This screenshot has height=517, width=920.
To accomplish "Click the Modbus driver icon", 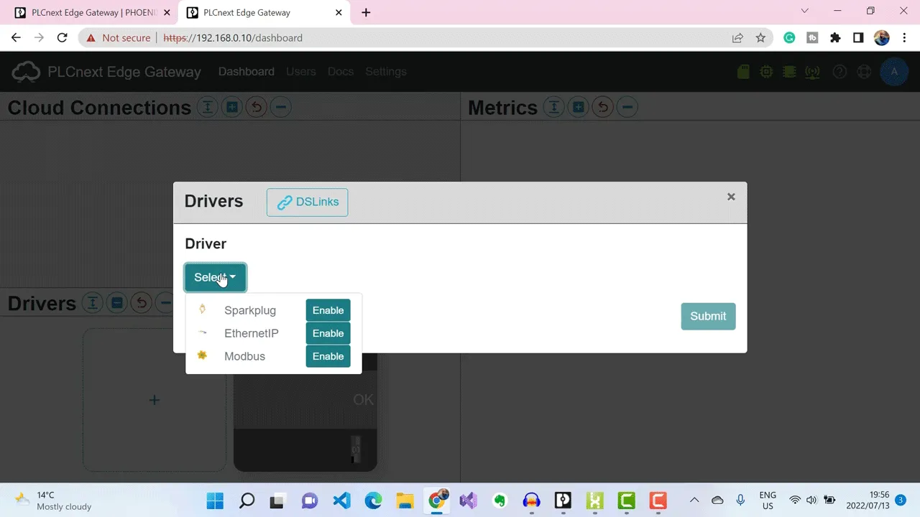I will point(203,355).
